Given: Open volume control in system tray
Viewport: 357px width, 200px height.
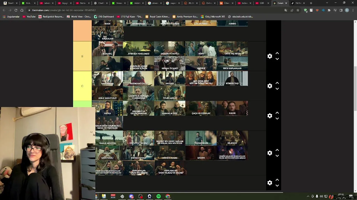Looking at the screenshot, I should click(x=321, y=196).
